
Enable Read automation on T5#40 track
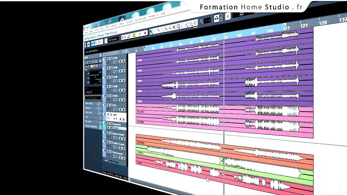pyautogui.click(x=121, y=100)
